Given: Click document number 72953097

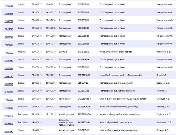Looking at the screenshot, I should (9, 21).
